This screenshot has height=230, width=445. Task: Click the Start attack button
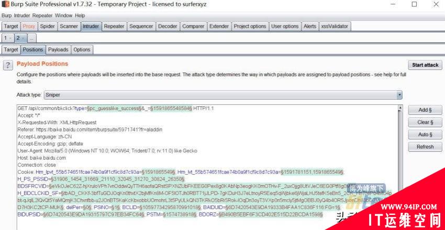(425, 65)
